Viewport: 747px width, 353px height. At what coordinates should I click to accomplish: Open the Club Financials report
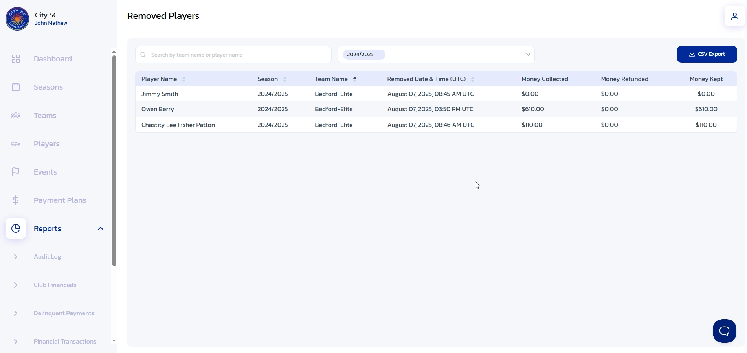tap(55, 285)
